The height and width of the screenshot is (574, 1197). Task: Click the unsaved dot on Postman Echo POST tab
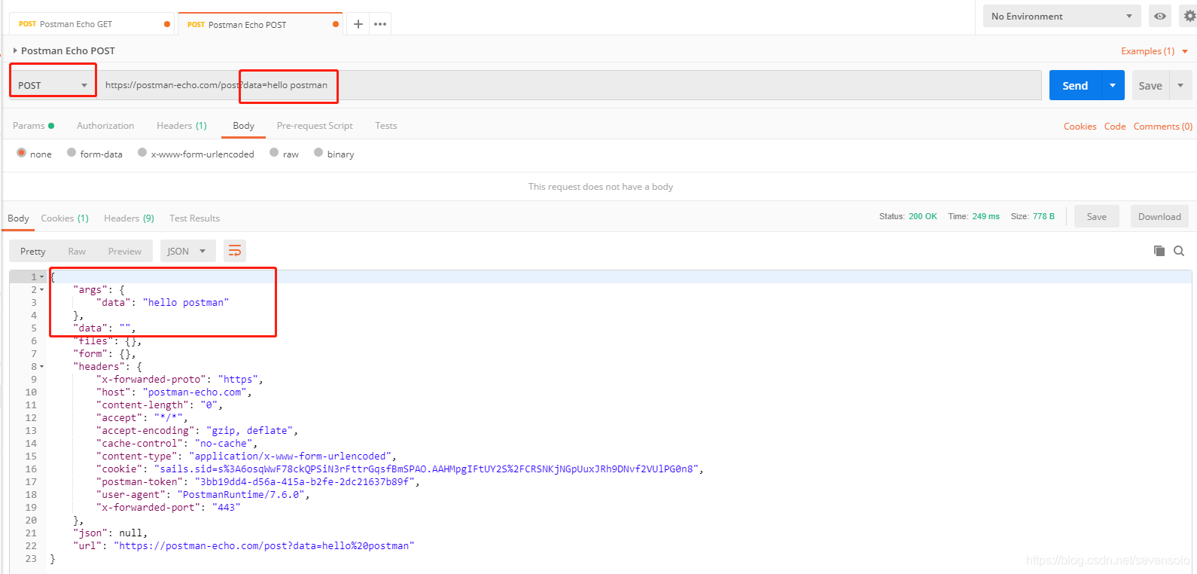click(x=336, y=24)
